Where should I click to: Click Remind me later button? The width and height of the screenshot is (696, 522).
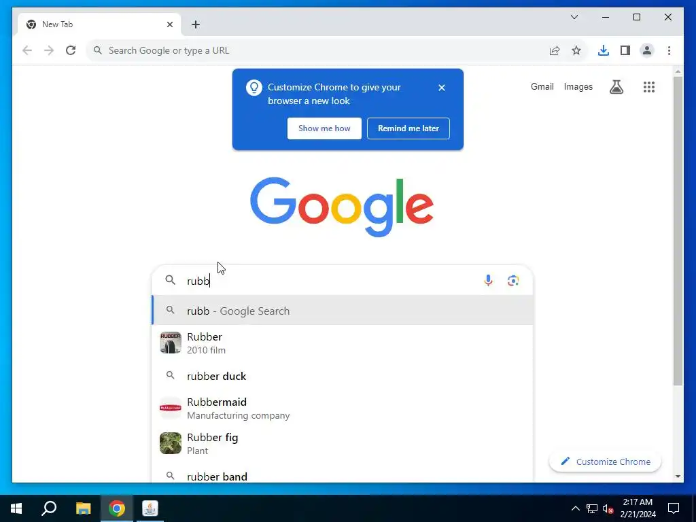click(x=408, y=128)
